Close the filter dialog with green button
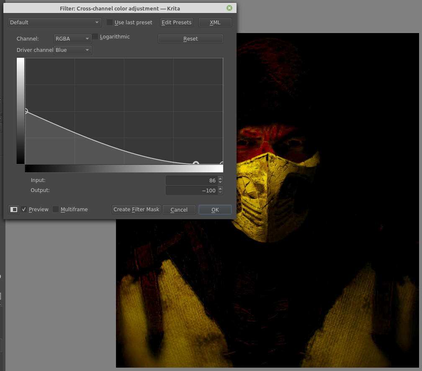Image resolution: width=422 pixels, height=371 pixels. tap(229, 8)
